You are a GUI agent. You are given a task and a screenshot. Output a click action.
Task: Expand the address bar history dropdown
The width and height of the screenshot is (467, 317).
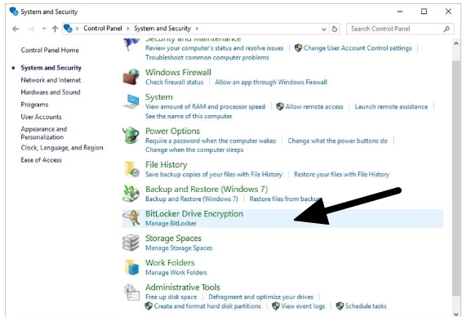[324, 29]
